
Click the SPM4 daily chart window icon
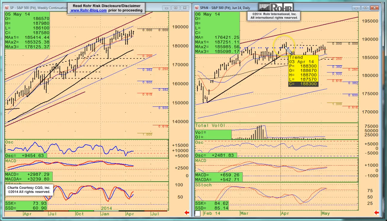coord(197,8)
